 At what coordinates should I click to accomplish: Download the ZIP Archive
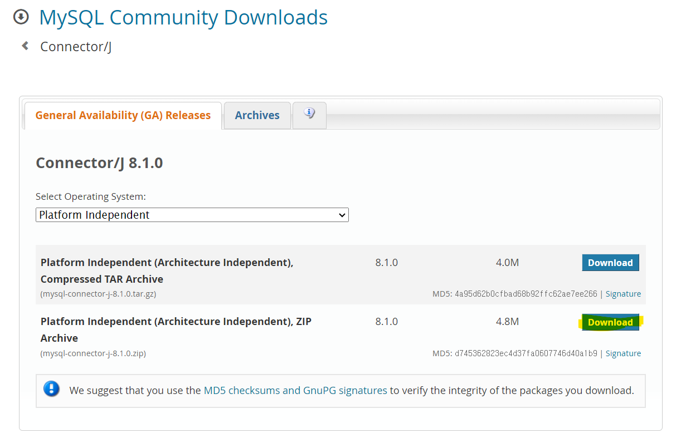[610, 322]
